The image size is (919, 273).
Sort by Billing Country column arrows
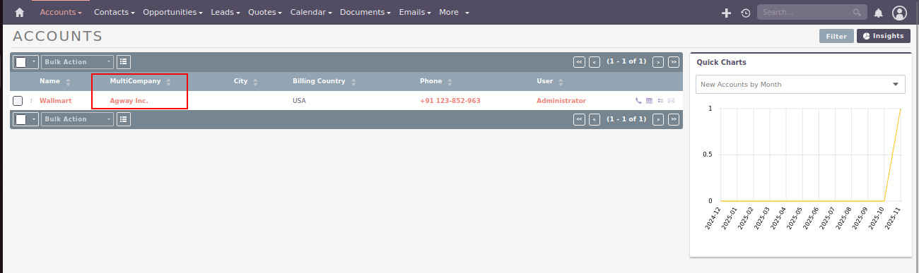353,82
